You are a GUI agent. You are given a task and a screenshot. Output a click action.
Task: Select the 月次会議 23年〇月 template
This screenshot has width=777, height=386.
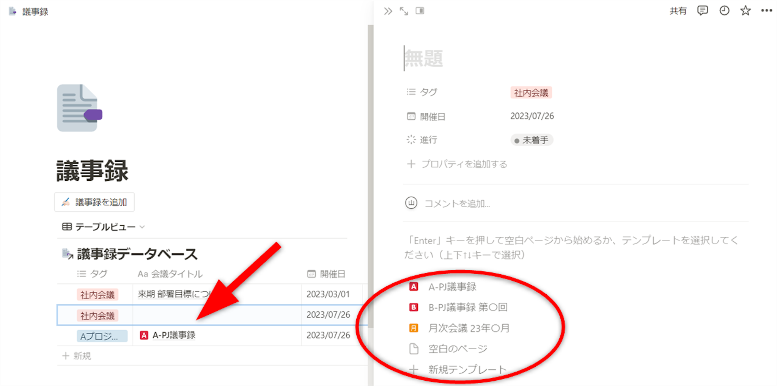pyautogui.click(x=469, y=328)
